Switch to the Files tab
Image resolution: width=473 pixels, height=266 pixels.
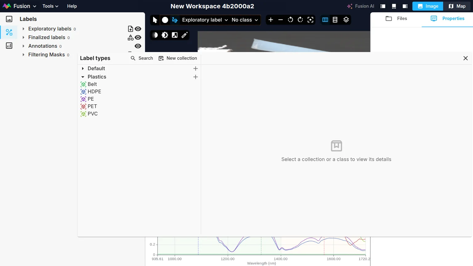pos(396,18)
